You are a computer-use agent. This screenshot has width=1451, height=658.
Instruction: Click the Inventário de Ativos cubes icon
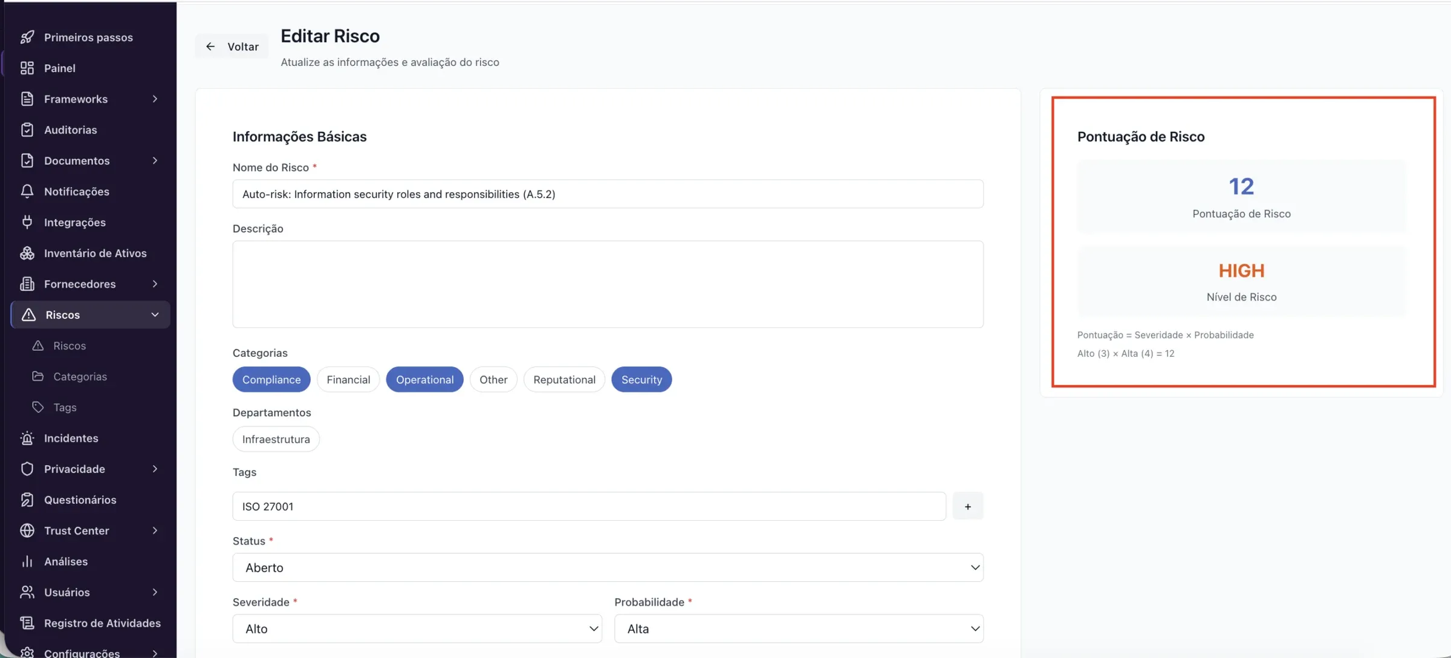pos(27,253)
